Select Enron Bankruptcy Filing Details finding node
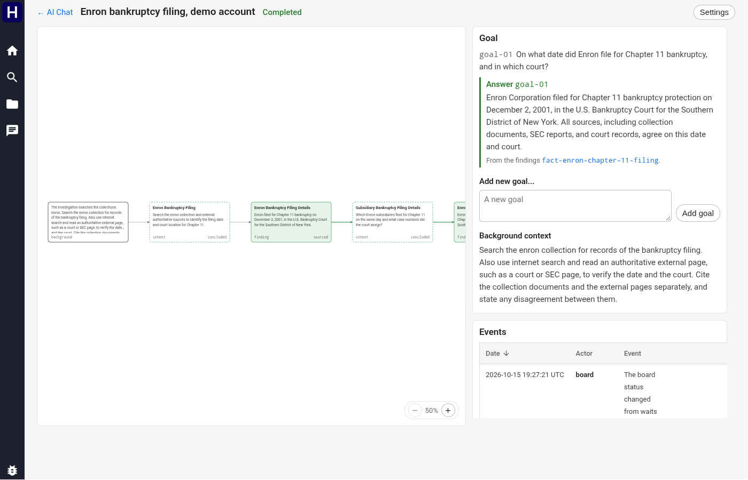The image size is (748, 480). (291, 222)
